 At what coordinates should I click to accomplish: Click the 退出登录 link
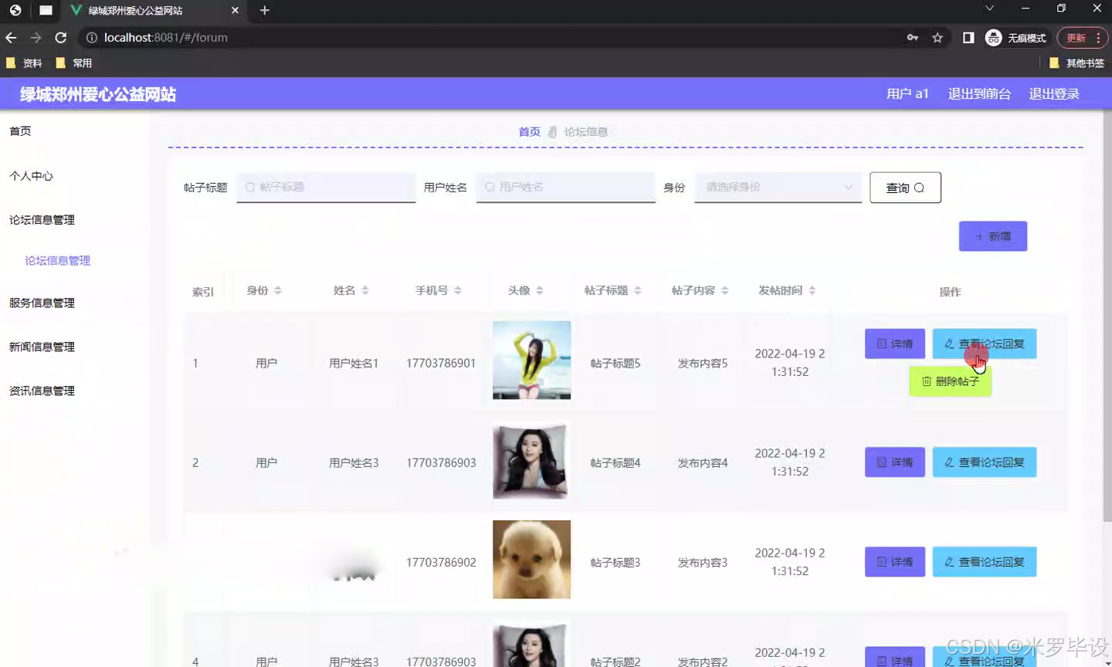tap(1053, 93)
